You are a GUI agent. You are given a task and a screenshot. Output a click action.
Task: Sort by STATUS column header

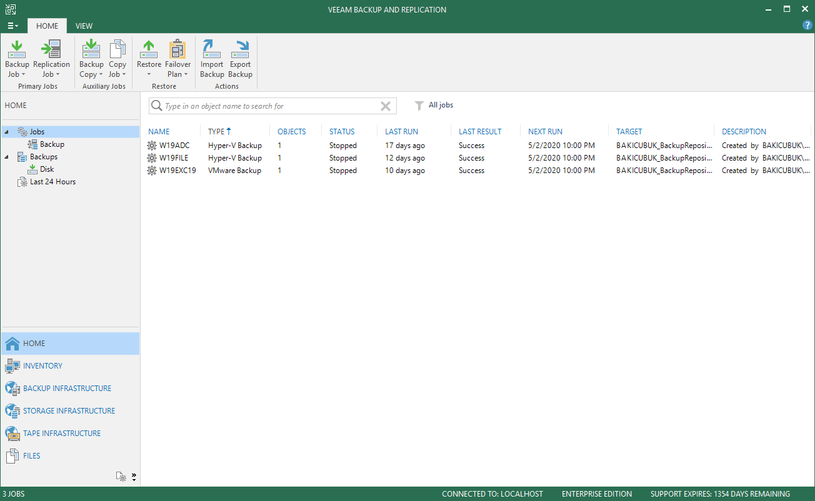(x=342, y=132)
